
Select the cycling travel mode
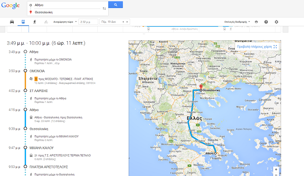[46, 22]
